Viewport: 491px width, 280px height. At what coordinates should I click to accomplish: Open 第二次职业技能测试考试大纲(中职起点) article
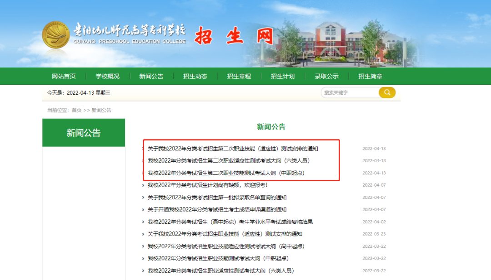coord(226,173)
